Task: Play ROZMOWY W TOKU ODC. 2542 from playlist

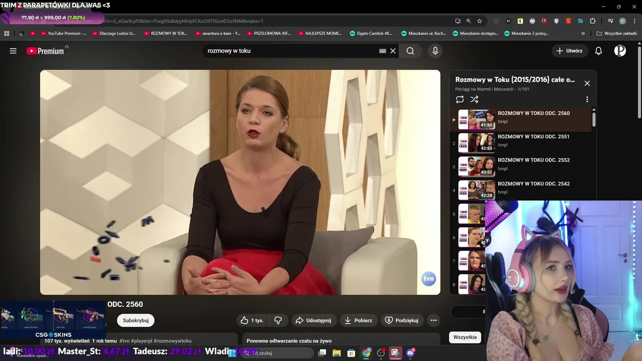Action: click(522, 190)
